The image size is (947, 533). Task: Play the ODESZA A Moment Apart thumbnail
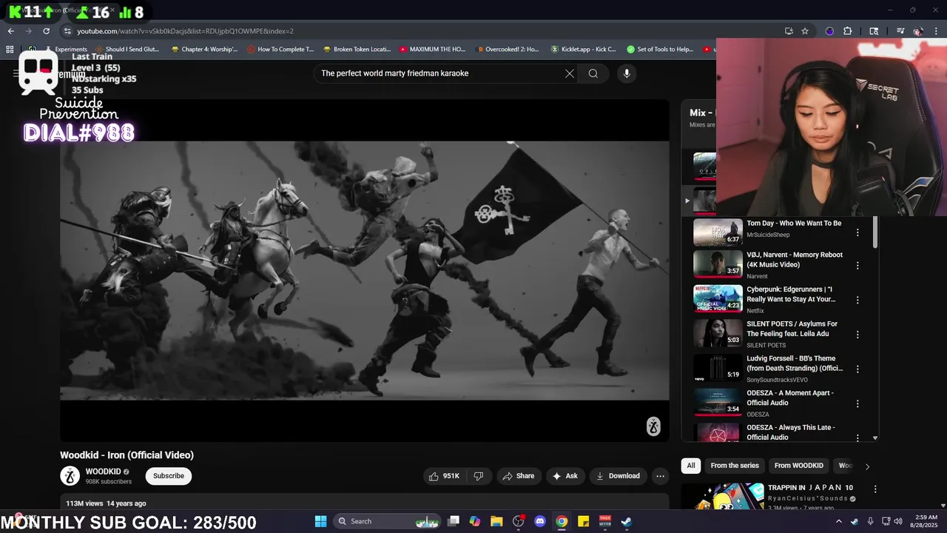point(717,403)
